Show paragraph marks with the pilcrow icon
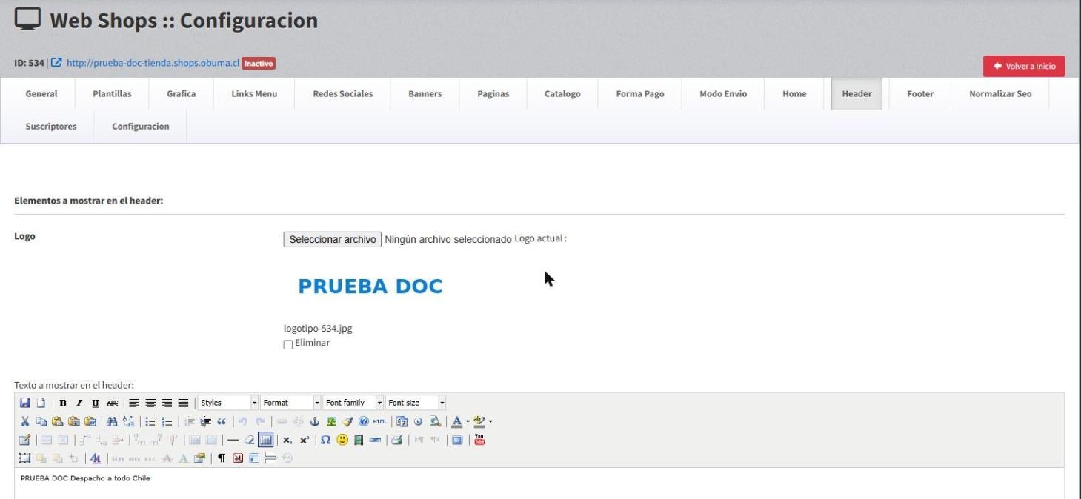 tap(221, 458)
